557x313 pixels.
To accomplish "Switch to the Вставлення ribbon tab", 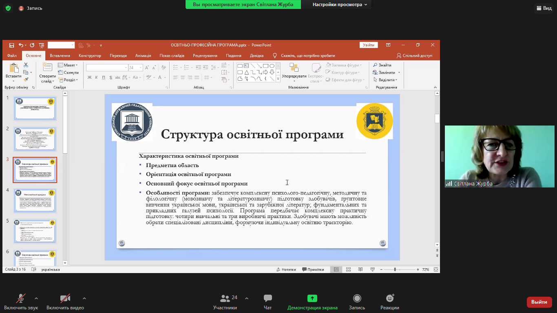I will tap(60, 55).
